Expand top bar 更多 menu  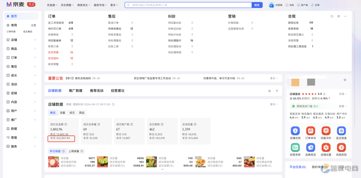click(x=114, y=5)
